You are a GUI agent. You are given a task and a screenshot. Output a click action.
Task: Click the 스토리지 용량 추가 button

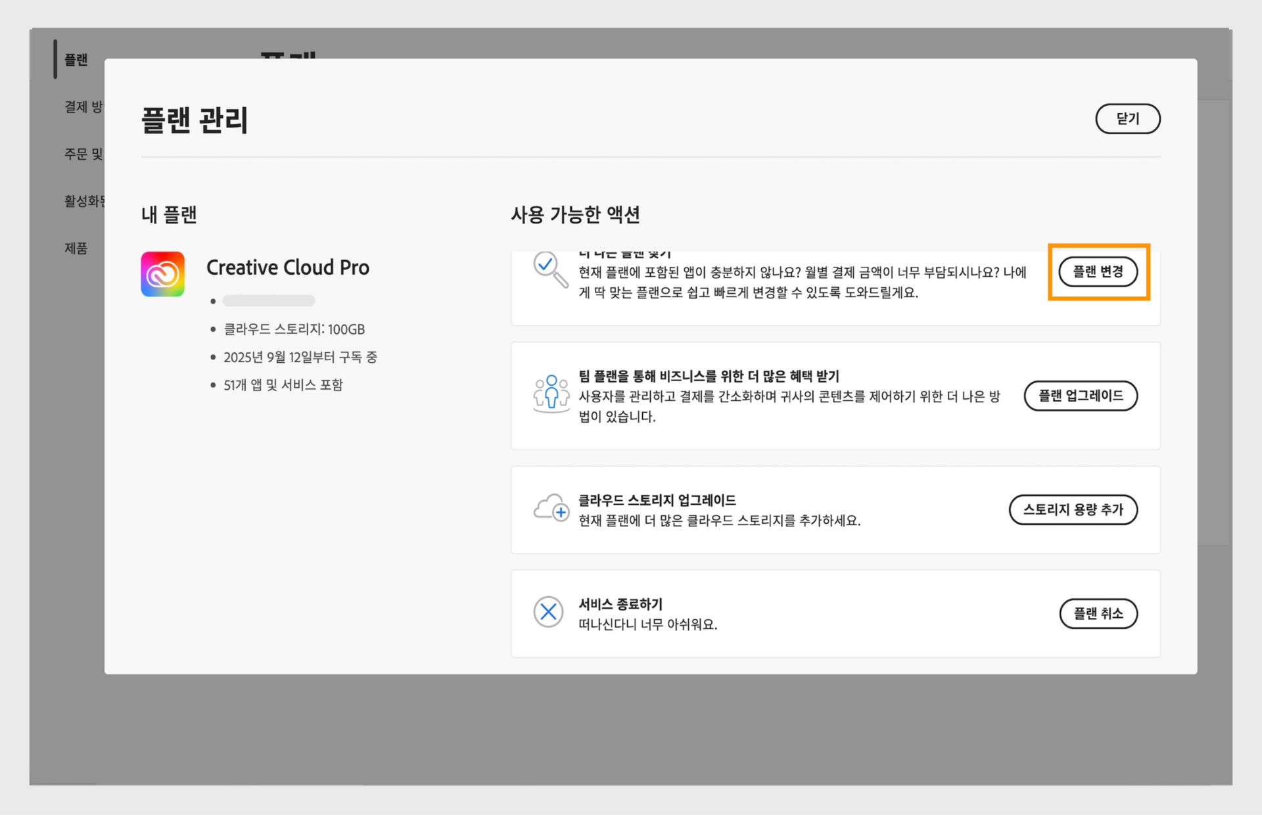pos(1073,509)
